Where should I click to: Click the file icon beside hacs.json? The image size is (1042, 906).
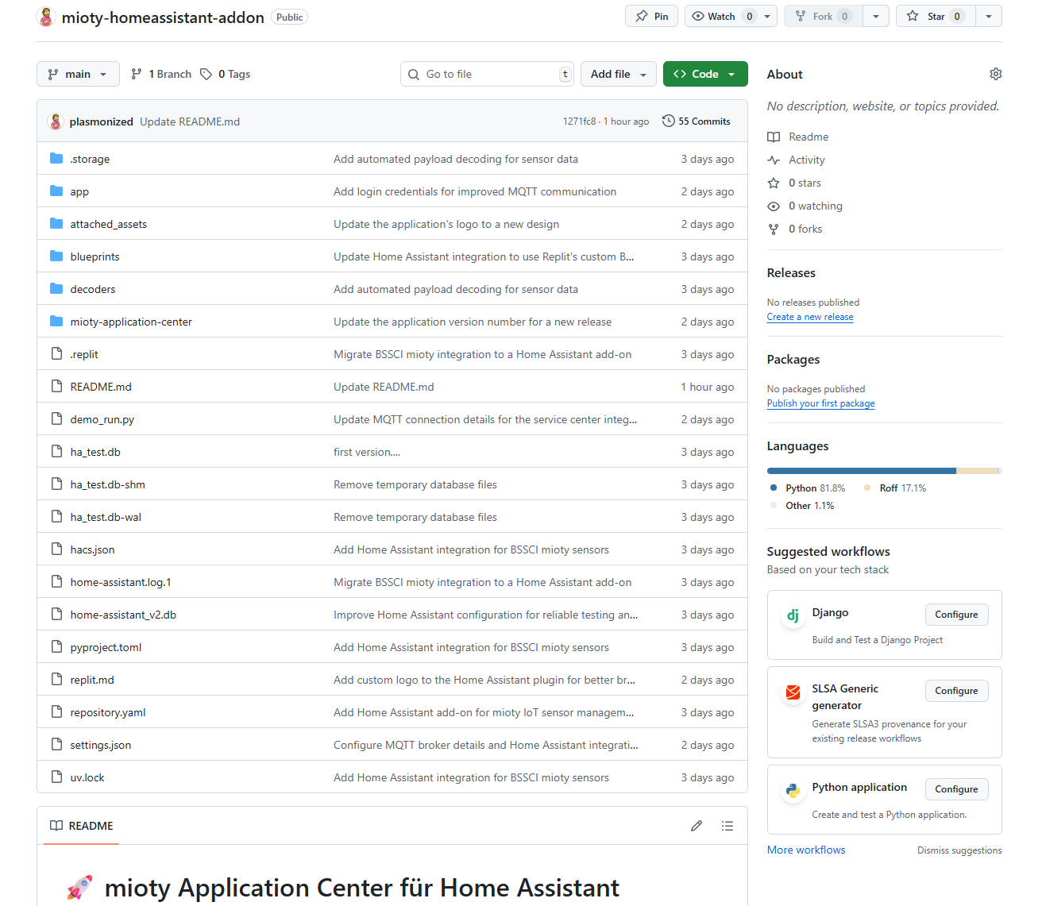pyautogui.click(x=56, y=549)
